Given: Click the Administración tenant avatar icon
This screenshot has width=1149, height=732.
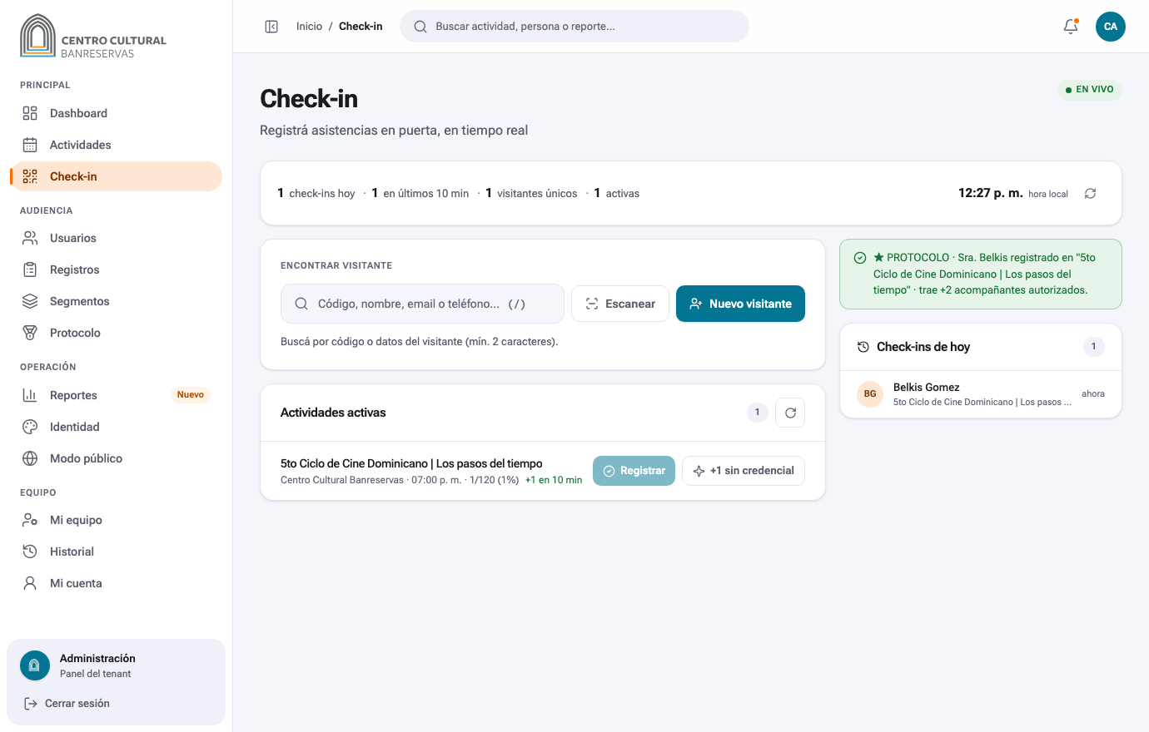Looking at the screenshot, I should point(35,665).
